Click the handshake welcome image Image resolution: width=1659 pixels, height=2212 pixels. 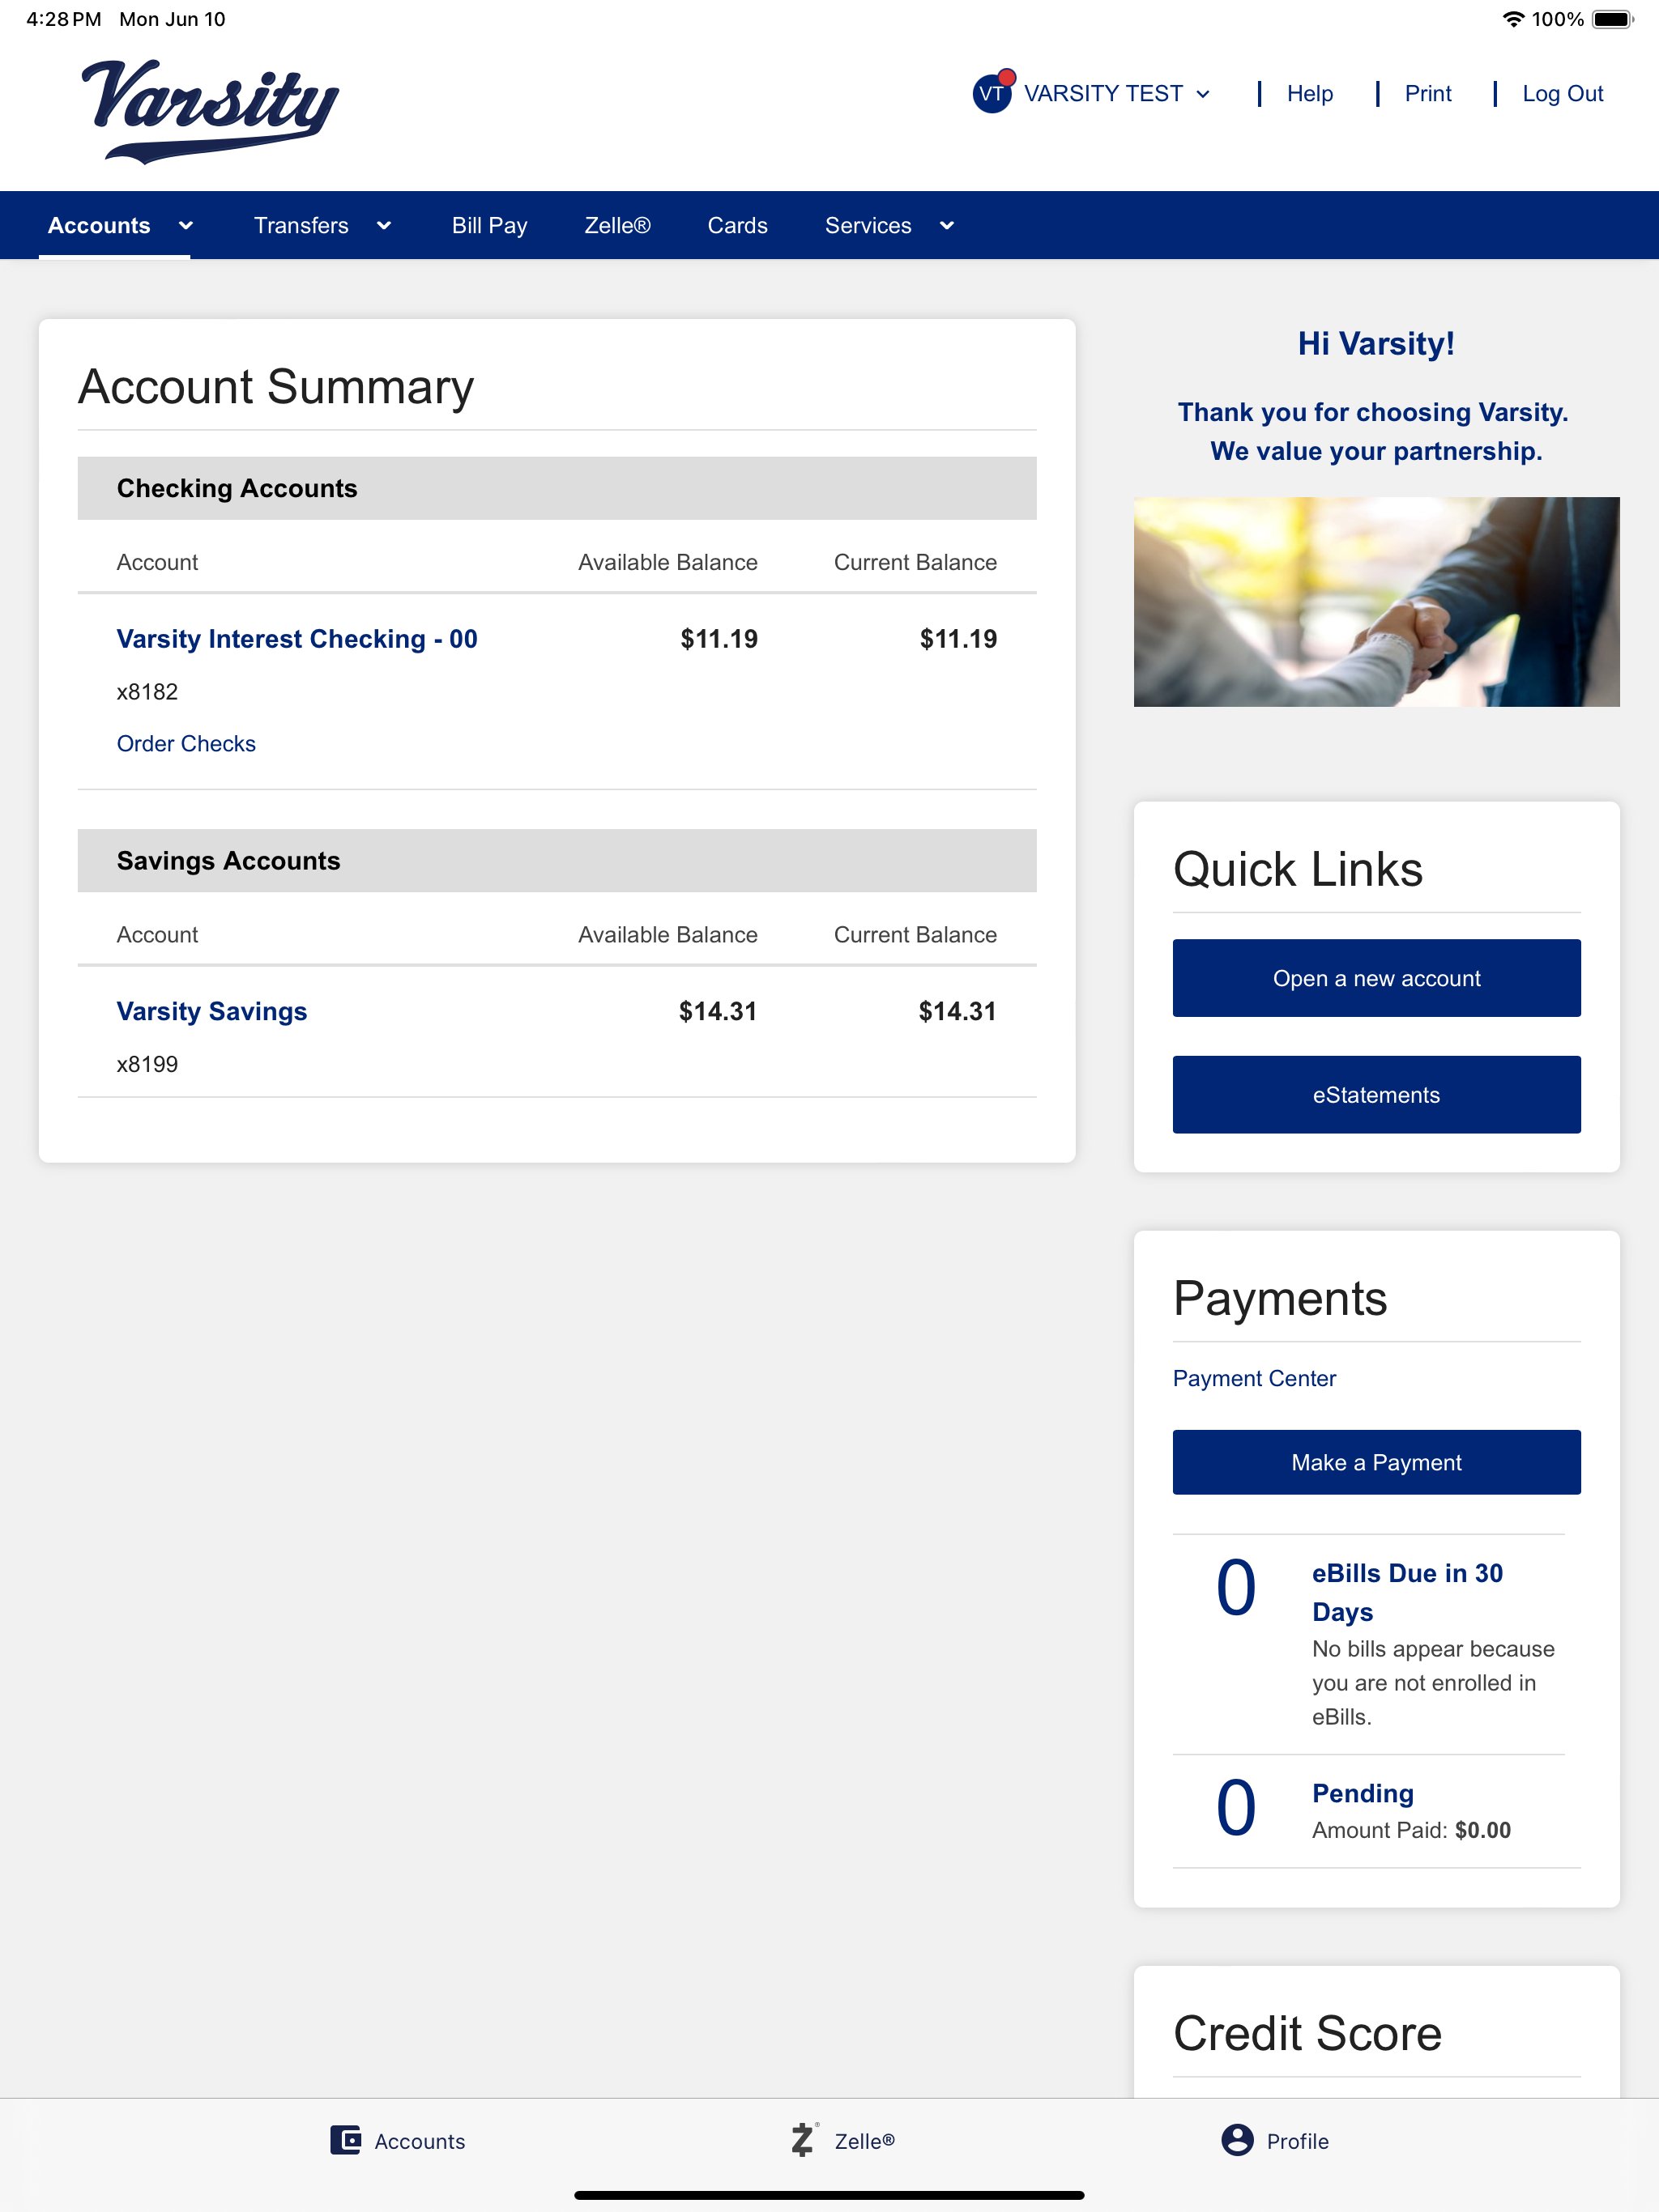click(1375, 601)
